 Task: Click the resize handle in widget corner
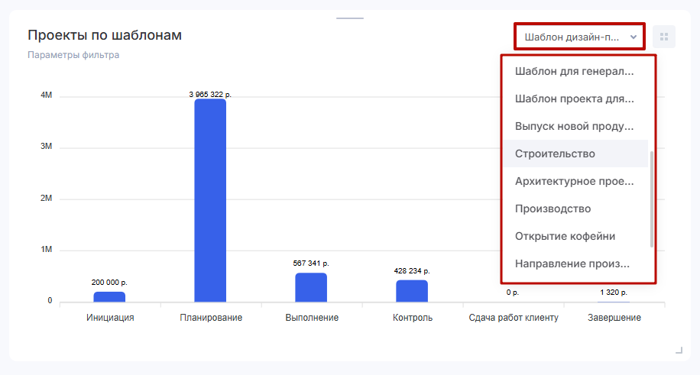pos(679,350)
